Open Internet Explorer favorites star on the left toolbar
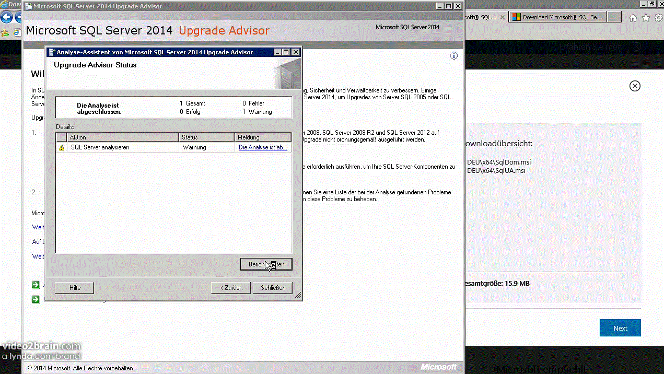This screenshot has height=374, width=664. 5,32
